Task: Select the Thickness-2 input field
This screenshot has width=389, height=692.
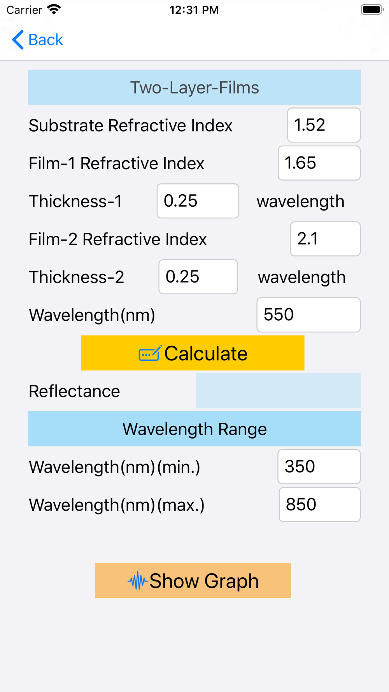Action: 198,277
